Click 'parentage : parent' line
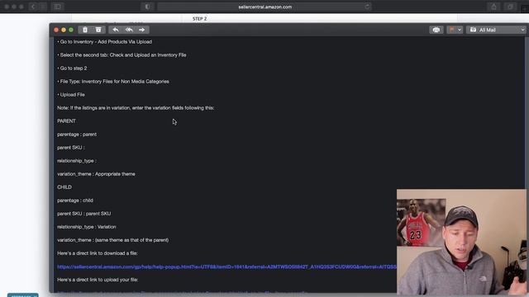This screenshot has width=529, height=297. [x=77, y=134]
